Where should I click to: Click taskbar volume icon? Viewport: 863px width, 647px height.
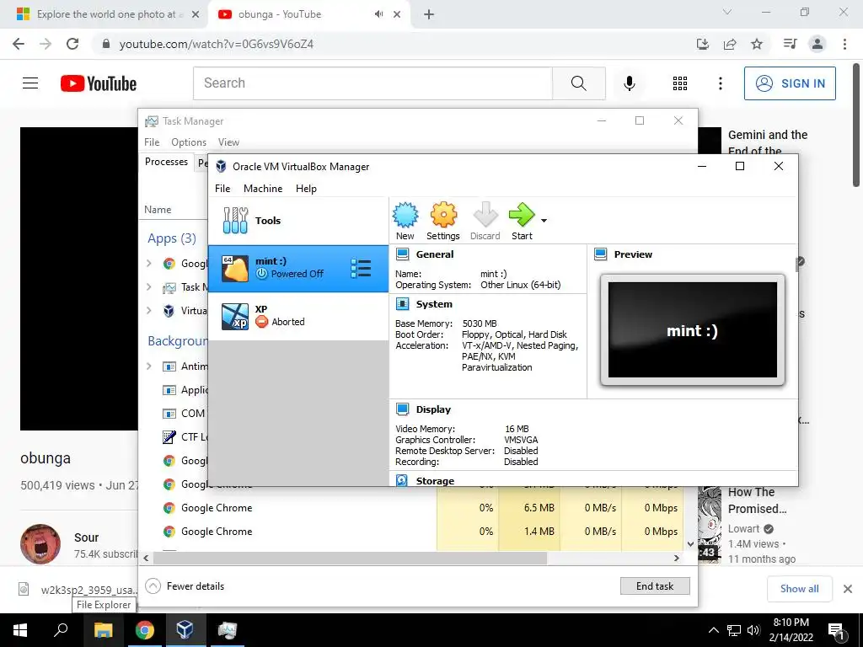[753, 630]
